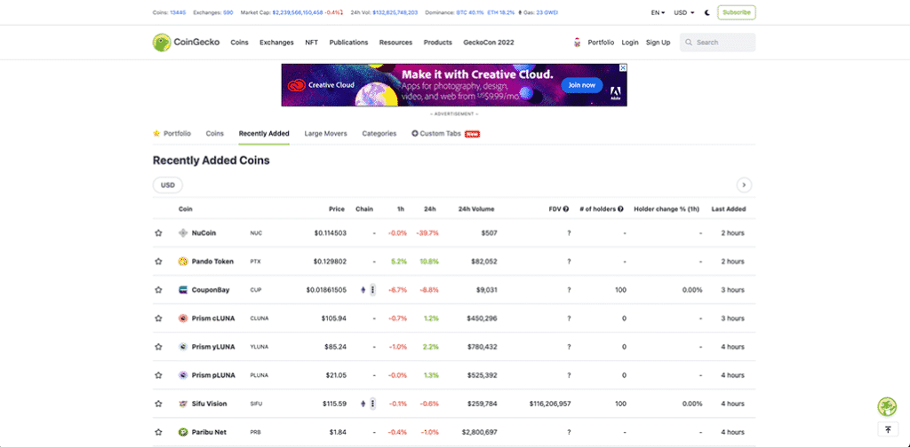Click the candy jar icon beside Portfolio
Viewport: 910px width, 447px height.
pos(577,43)
